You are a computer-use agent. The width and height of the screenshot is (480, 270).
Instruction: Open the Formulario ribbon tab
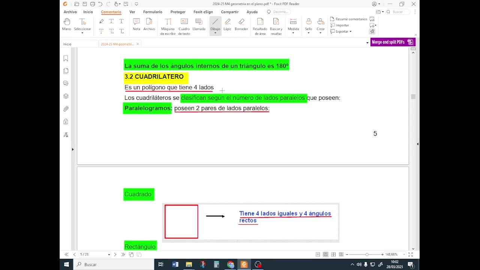click(x=153, y=12)
